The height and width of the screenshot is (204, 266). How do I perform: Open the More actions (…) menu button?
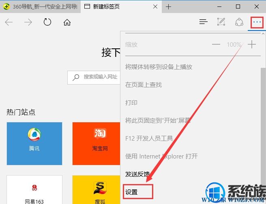[x=257, y=22]
